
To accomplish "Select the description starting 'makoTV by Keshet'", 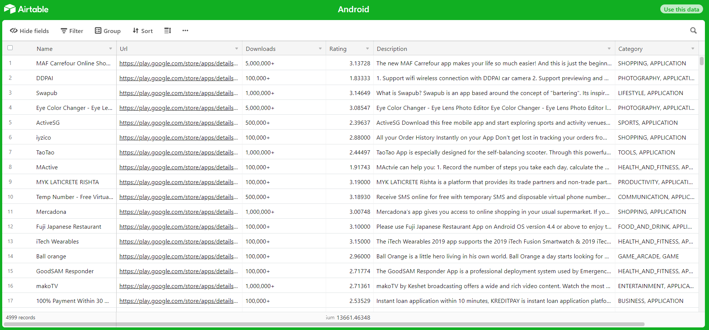I will pos(494,286).
